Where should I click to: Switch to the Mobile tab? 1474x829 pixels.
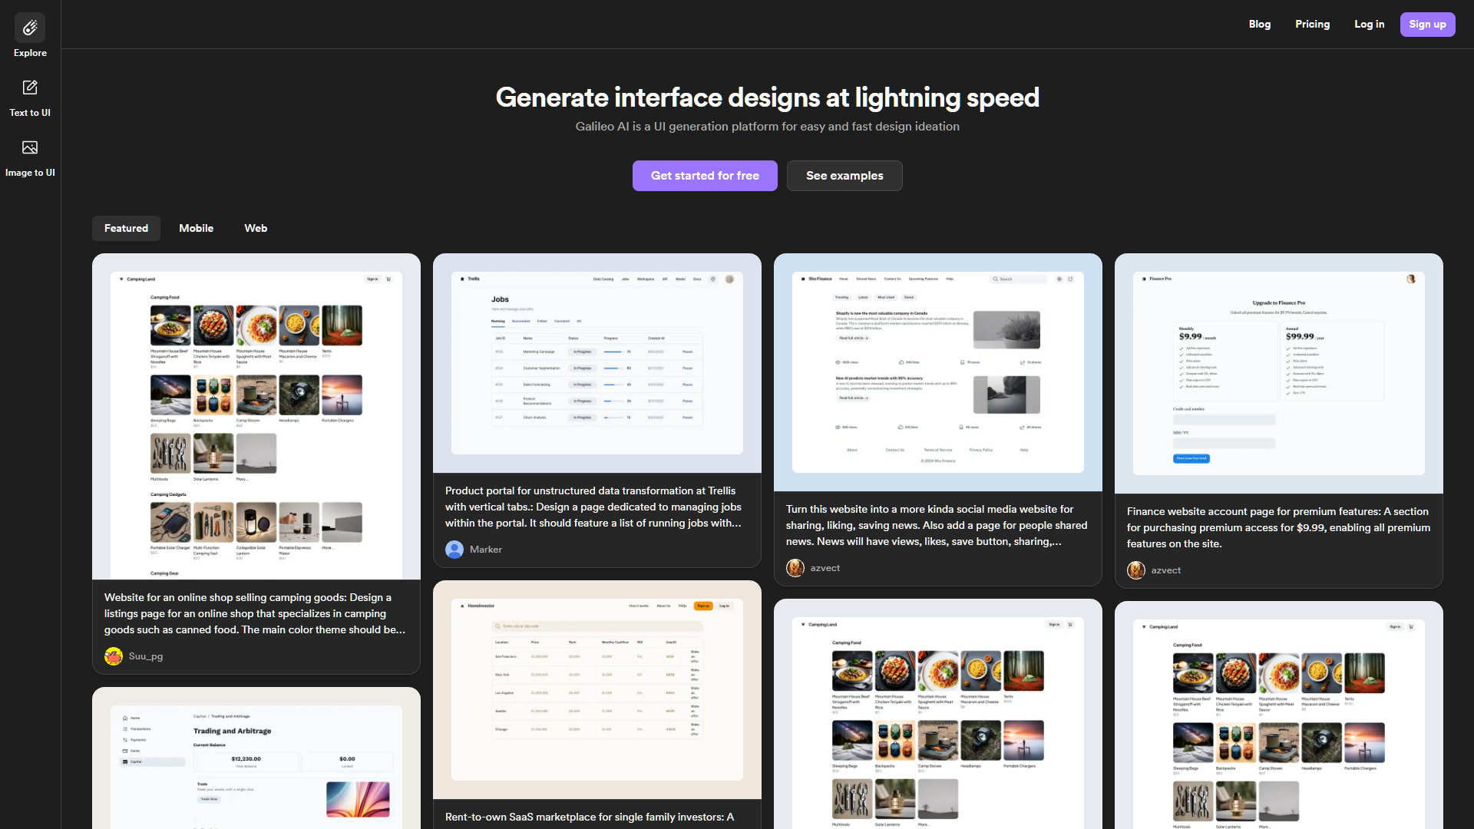pos(196,228)
